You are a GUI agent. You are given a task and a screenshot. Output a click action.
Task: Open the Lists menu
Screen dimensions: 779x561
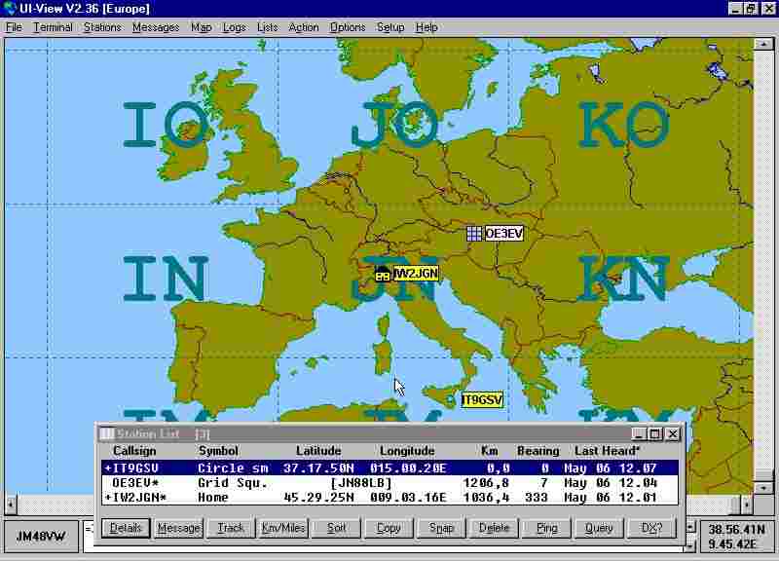(x=267, y=27)
